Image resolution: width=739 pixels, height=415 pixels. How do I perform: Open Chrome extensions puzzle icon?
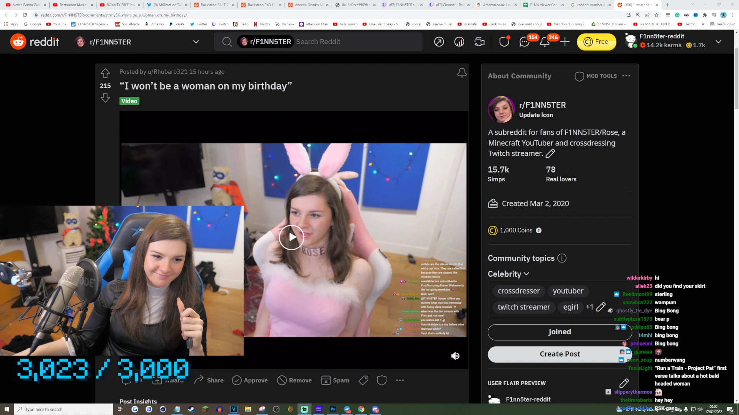tap(705, 15)
